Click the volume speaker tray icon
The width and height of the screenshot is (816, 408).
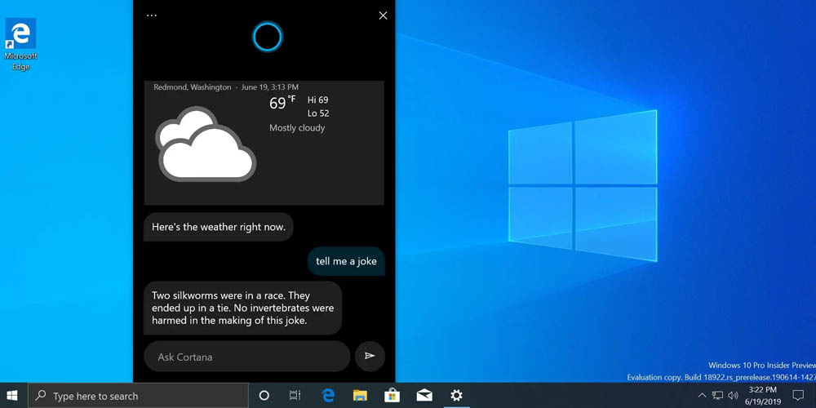point(734,396)
